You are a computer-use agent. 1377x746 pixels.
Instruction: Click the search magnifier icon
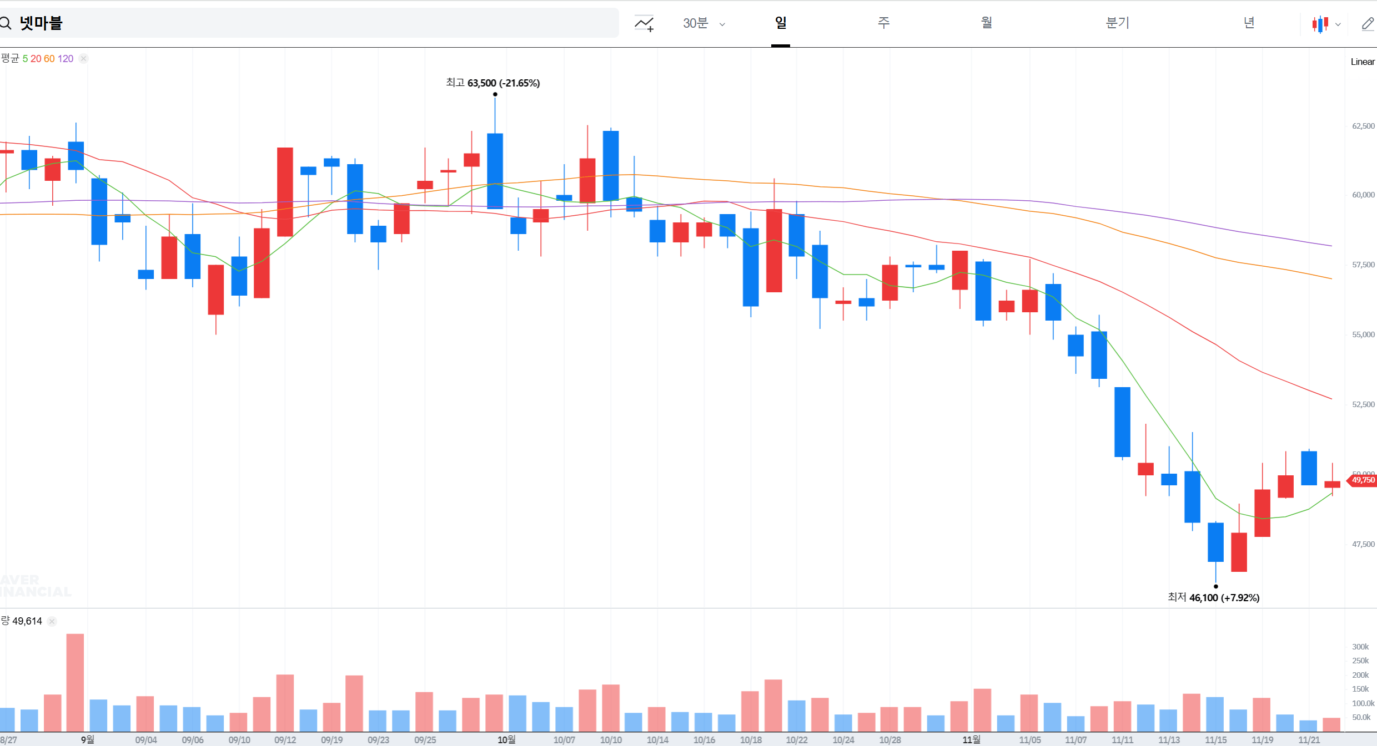pyautogui.click(x=6, y=23)
